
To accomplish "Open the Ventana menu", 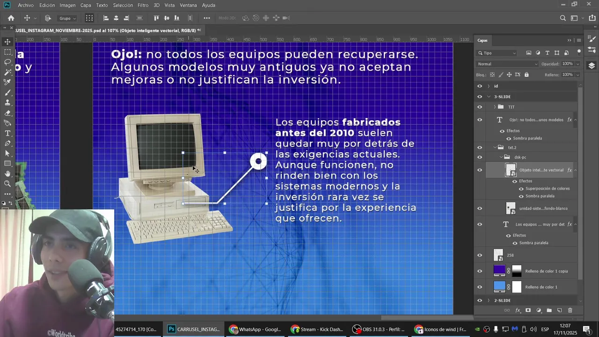I will [x=188, y=5].
